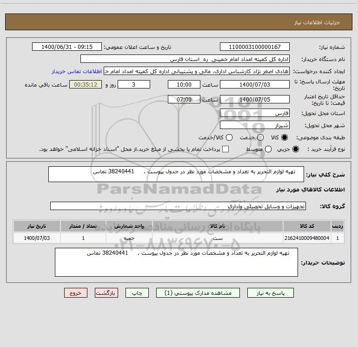358x347 pixels.
Task: Click the گروه کالا field
Action: click(178, 206)
